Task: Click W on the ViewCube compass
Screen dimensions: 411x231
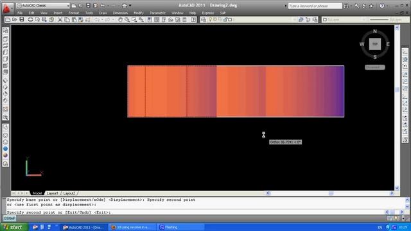Action: [362, 44]
